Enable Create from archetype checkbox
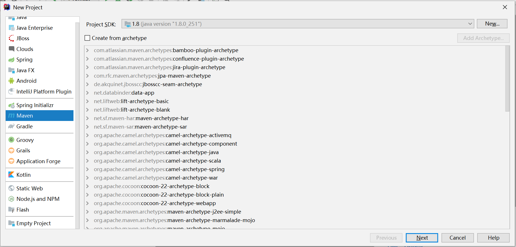The image size is (516, 247). 87,38
